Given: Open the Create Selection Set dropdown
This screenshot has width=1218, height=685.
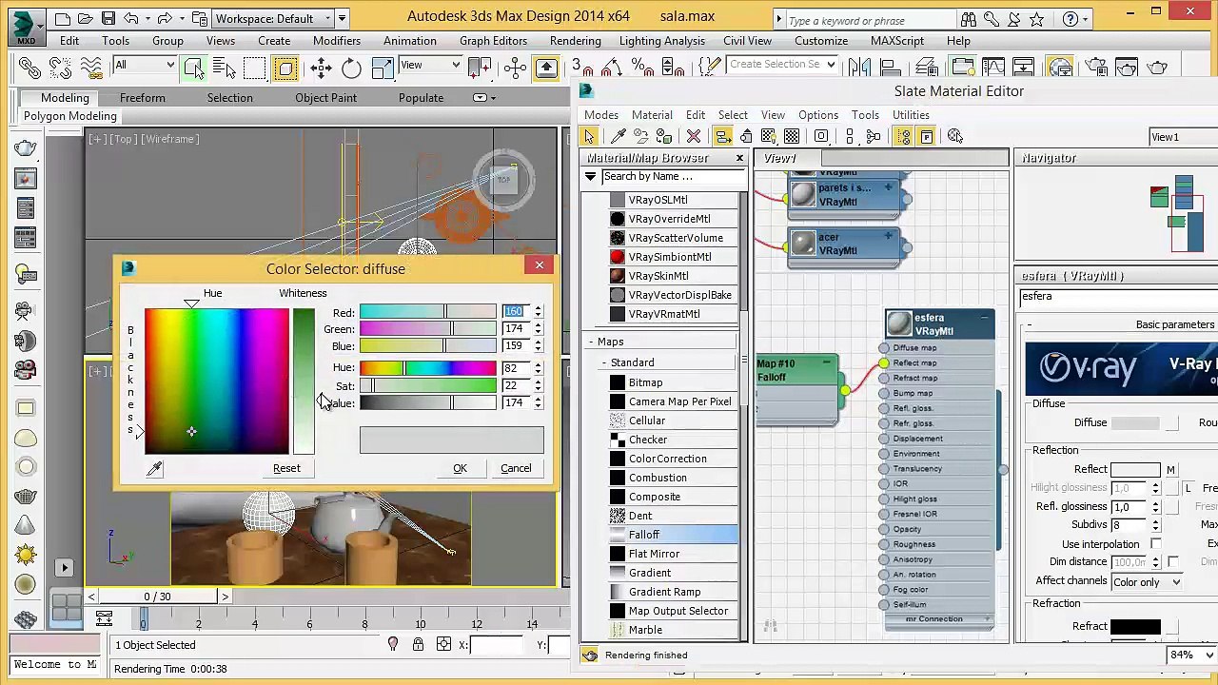Looking at the screenshot, I should pyautogui.click(x=780, y=65).
